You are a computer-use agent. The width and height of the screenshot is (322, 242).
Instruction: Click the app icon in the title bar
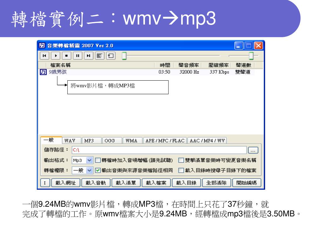pyautogui.click(x=42, y=45)
